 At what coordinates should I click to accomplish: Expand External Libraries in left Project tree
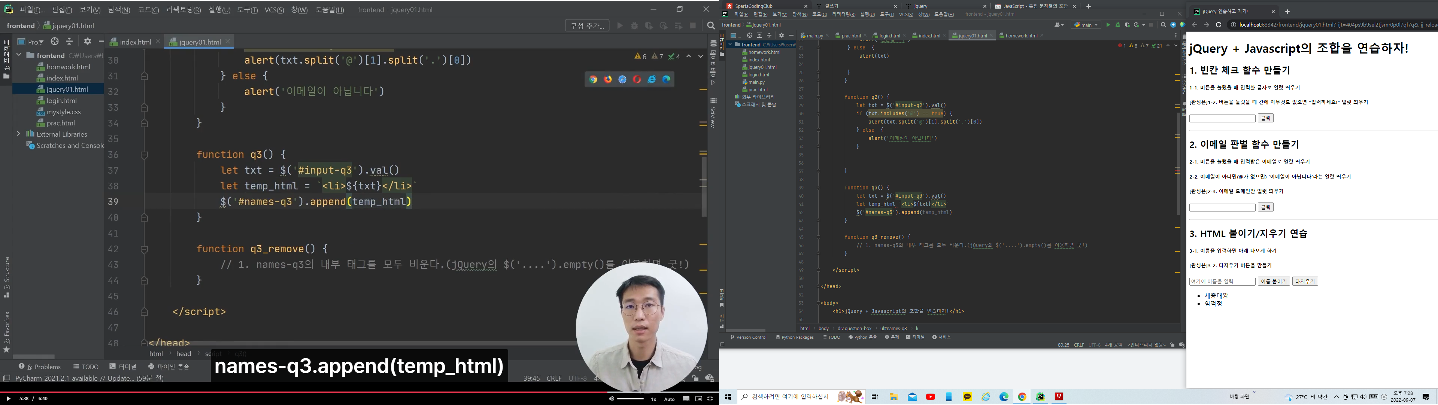[19, 134]
